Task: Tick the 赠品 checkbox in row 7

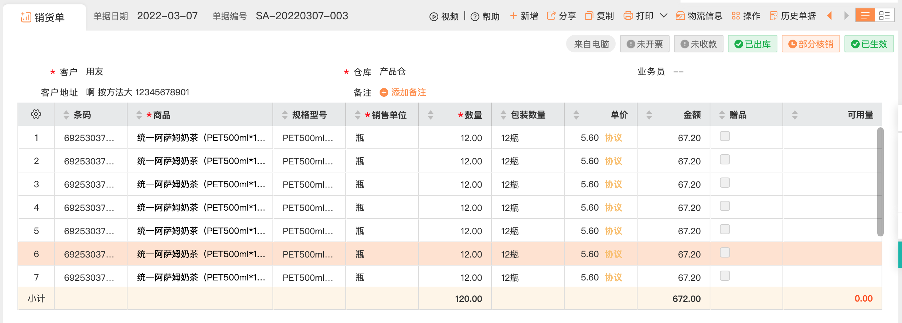Action: pos(725,276)
